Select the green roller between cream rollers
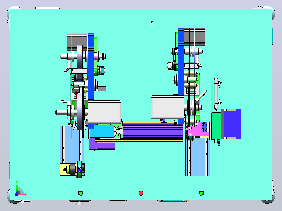This screenshot has width=282, height=211. pos(192,79)
